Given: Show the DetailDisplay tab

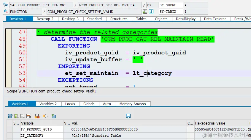Looking at the screenshot, I should [x=186, y=19].
